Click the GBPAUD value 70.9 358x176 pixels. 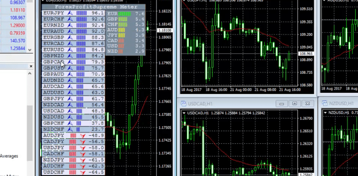[x=98, y=75]
